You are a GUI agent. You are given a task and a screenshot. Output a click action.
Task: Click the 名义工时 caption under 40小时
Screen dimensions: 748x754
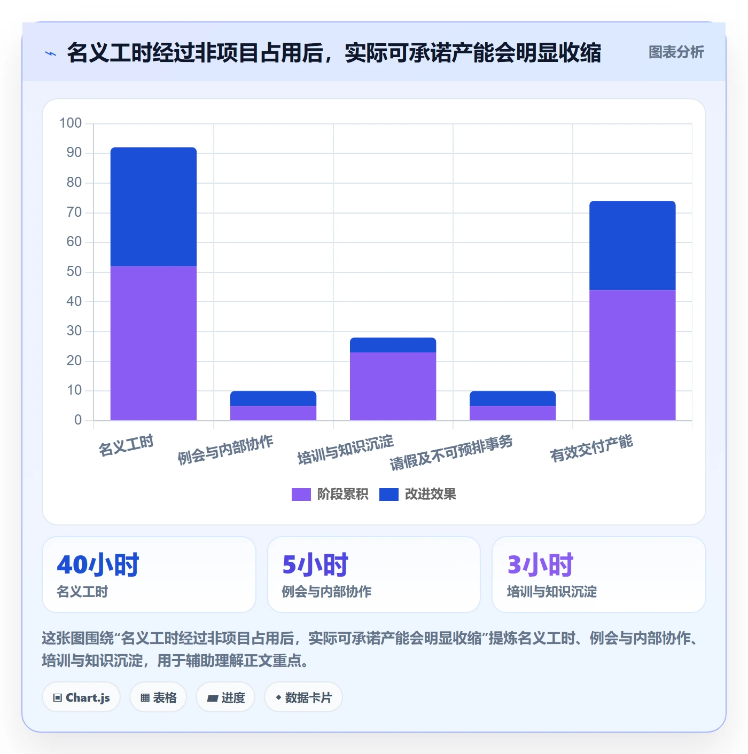point(82,592)
